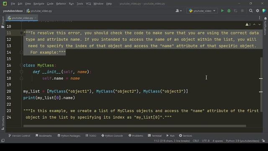The height and width of the screenshot is (151, 268).
Task: Open IDE settings gear
Action: [258, 11]
